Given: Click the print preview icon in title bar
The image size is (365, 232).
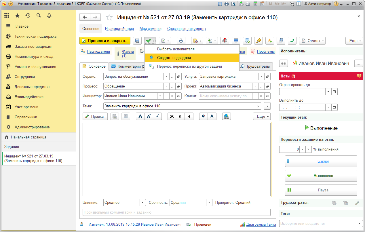Looking at the screenshot, I should click(233, 4).
